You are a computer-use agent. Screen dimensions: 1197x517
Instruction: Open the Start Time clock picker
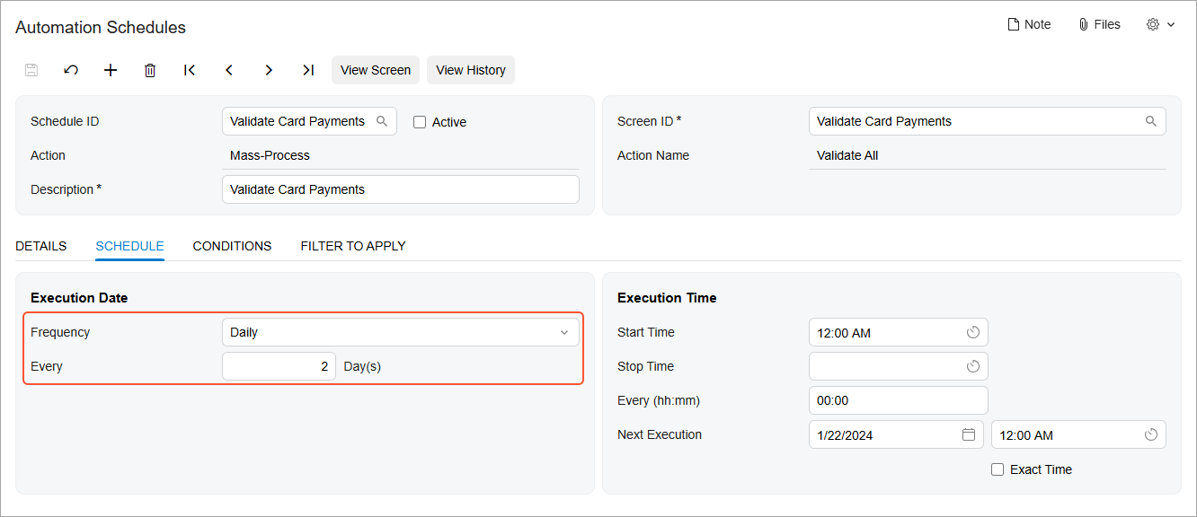point(972,331)
